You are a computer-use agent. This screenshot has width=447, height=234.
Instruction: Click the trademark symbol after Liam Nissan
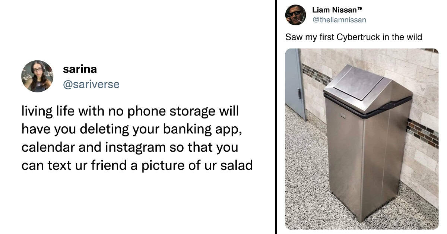(x=360, y=8)
